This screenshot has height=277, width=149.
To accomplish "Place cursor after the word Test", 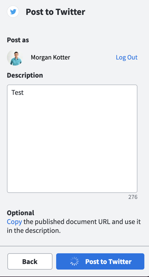I will [x=24, y=93].
